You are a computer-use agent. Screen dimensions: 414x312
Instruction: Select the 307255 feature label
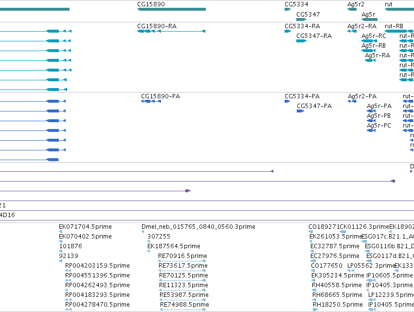(x=159, y=237)
